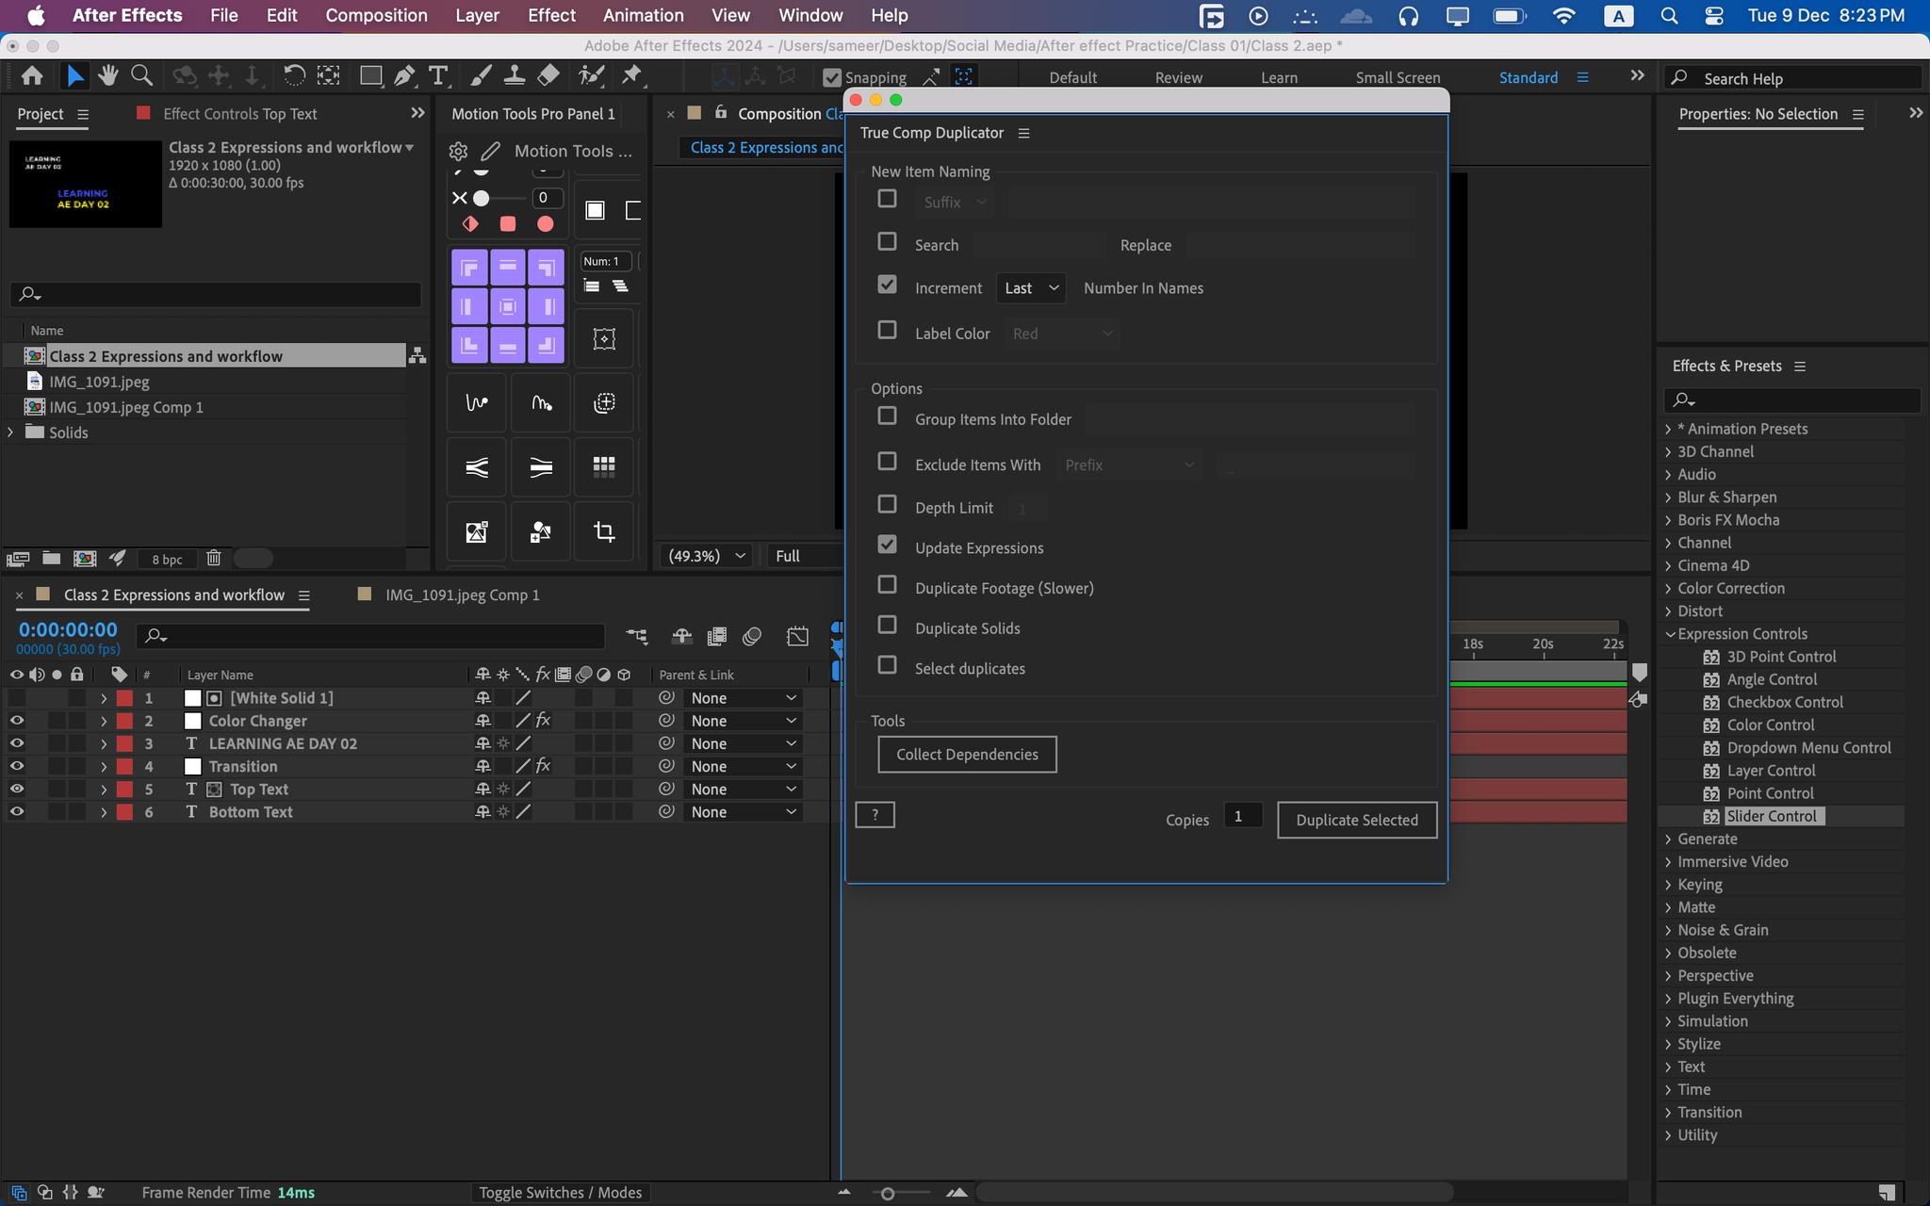Image resolution: width=1930 pixels, height=1206 pixels.
Task: Open the Graph Editor in timeline
Action: click(797, 637)
